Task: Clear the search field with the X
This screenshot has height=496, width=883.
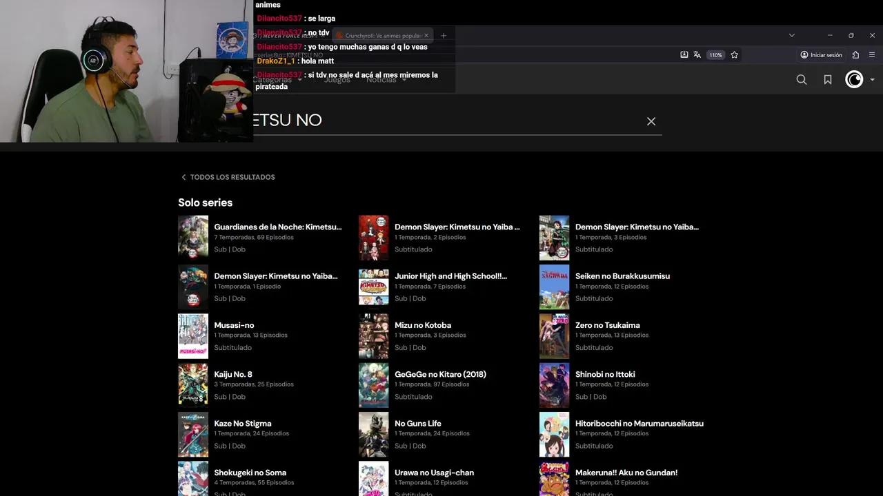Action: pos(651,121)
